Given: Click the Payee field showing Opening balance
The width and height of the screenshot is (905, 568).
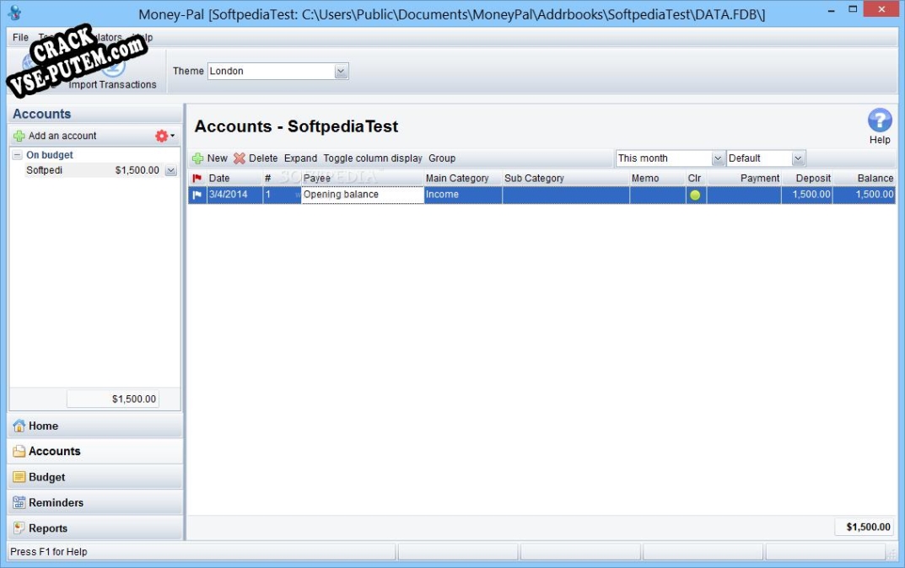Looking at the screenshot, I should coord(362,195).
